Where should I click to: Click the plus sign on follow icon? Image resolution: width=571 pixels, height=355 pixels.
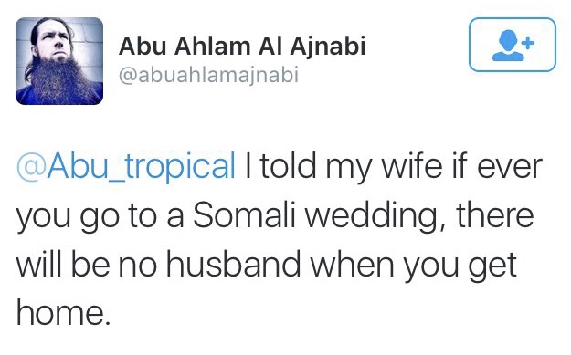(527, 43)
